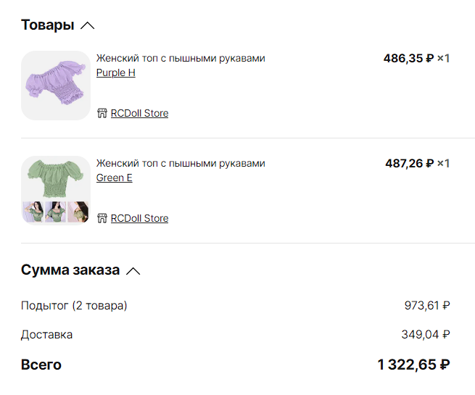Click the Доставка cost 349,04 ₽
This screenshot has height=395, width=475.
tap(426, 335)
